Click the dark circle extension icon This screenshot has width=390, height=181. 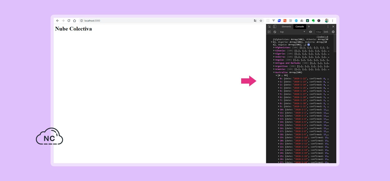pyautogui.click(x=319, y=21)
